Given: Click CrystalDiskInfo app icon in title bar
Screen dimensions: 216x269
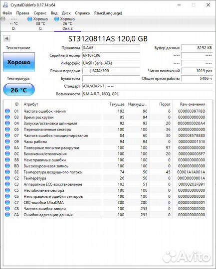Looking at the screenshot, I should coord(5,5).
